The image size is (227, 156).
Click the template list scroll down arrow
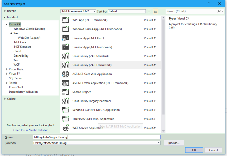pos(163,131)
